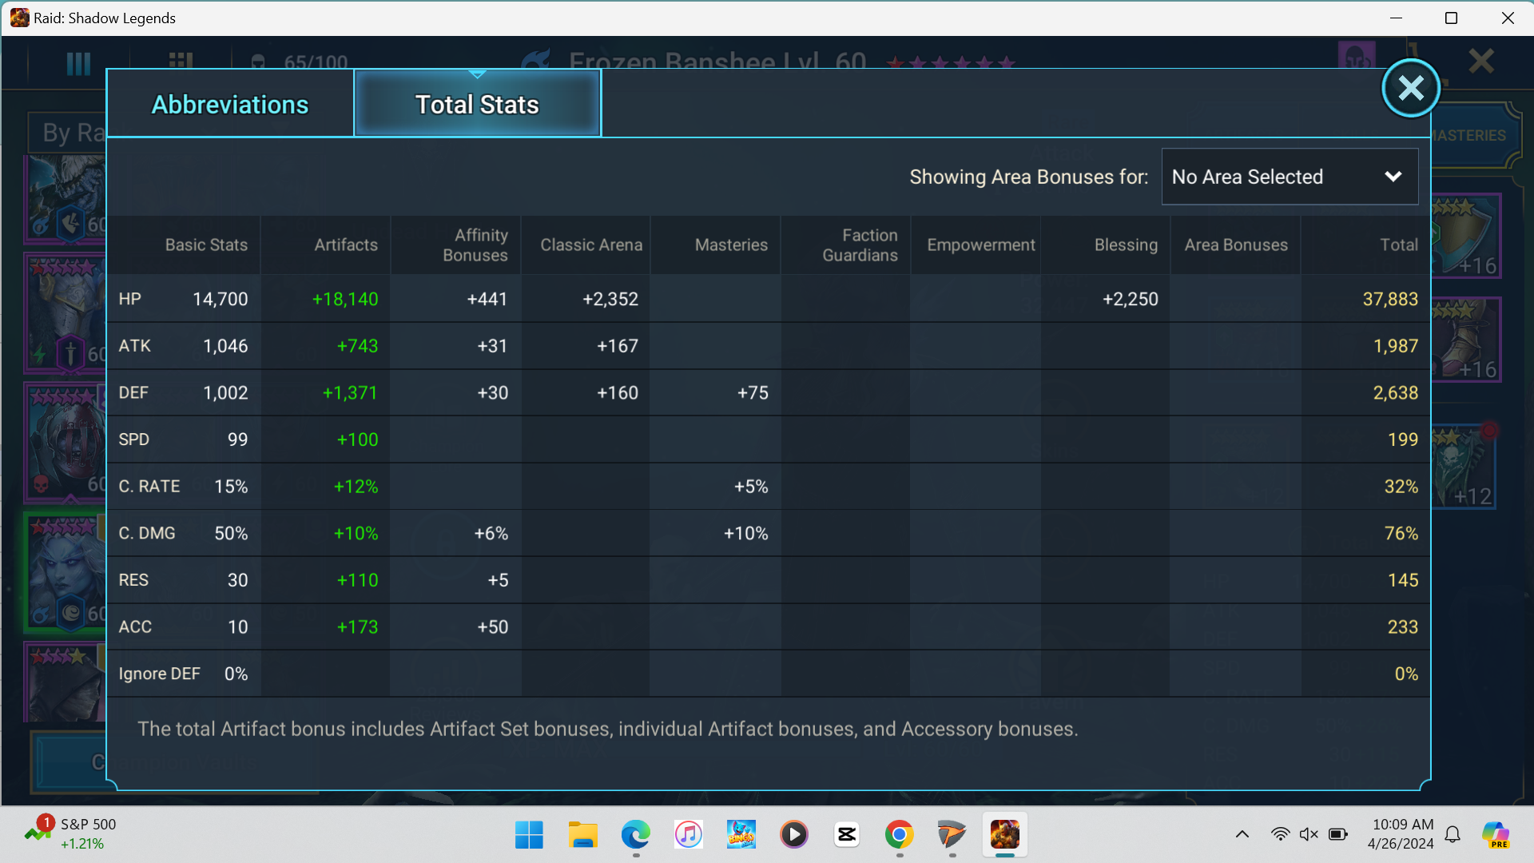Click the +12 banner accessory slot
The image size is (1534, 863).
[1462, 467]
